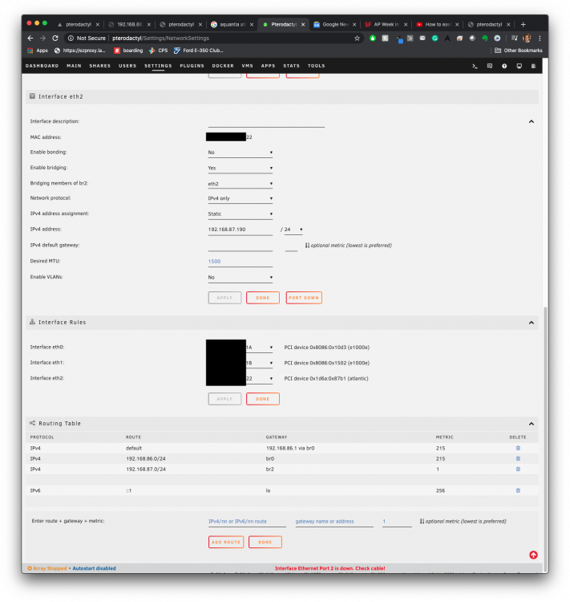The image size is (570, 602).
Task: Click the green extension icon in toolbar
Action: [373, 38]
